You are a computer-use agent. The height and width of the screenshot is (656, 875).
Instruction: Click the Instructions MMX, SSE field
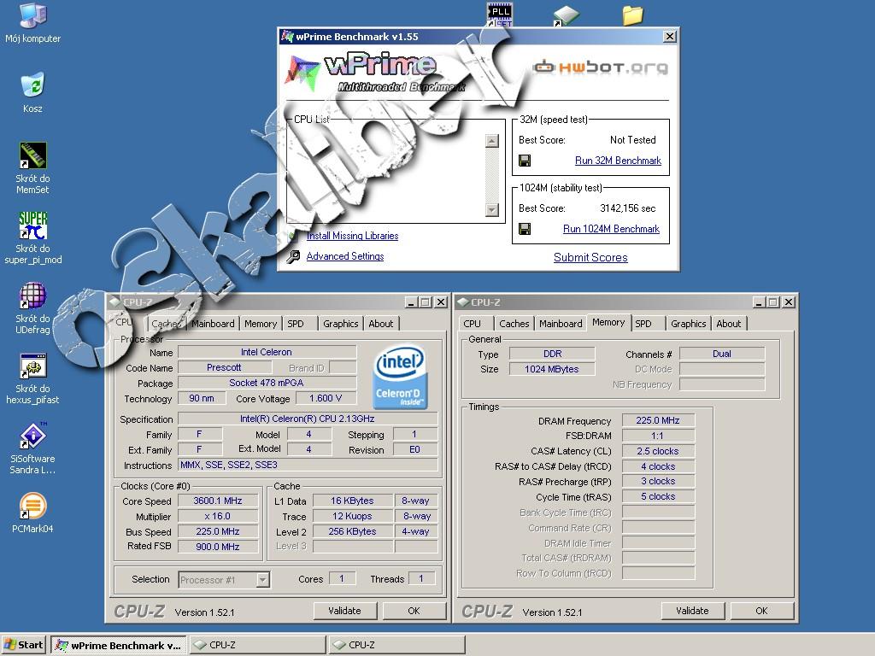coord(308,466)
